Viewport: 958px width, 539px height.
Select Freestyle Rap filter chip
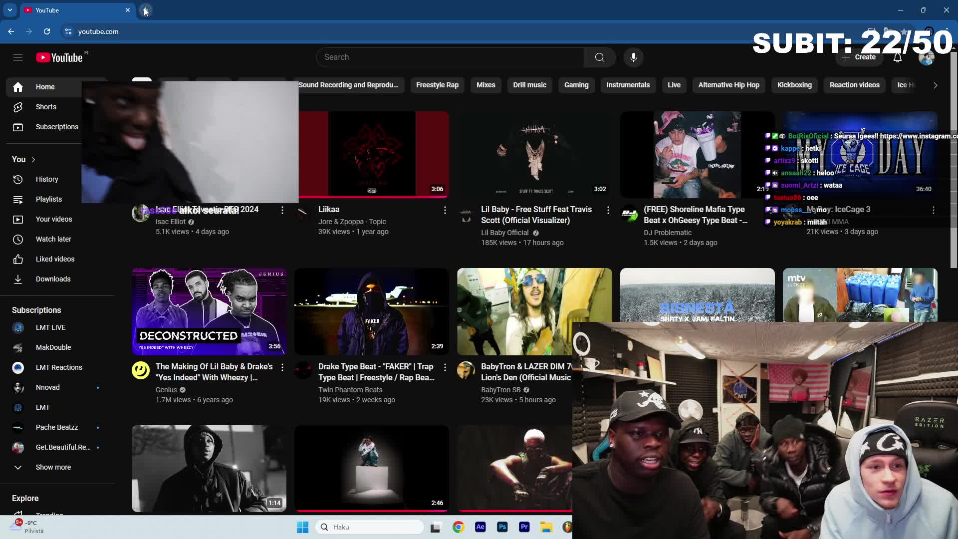coord(437,85)
